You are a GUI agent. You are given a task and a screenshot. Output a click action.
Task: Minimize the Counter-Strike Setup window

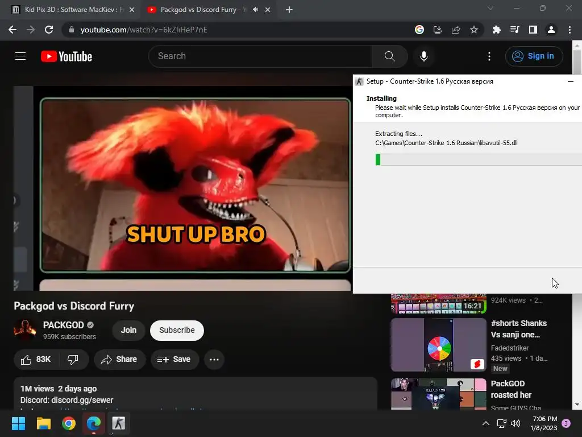point(571,81)
